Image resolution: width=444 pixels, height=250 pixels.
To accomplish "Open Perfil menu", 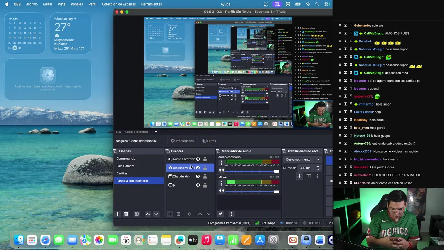I will pyautogui.click(x=92, y=4).
